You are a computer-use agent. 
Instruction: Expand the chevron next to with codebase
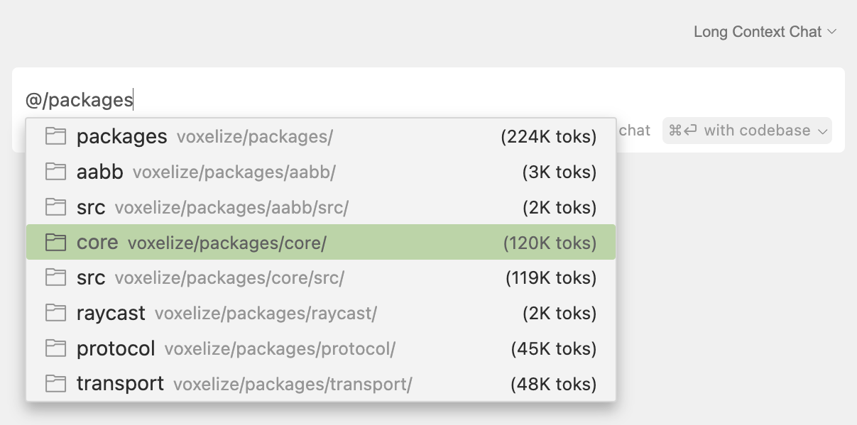coord(823,131)
